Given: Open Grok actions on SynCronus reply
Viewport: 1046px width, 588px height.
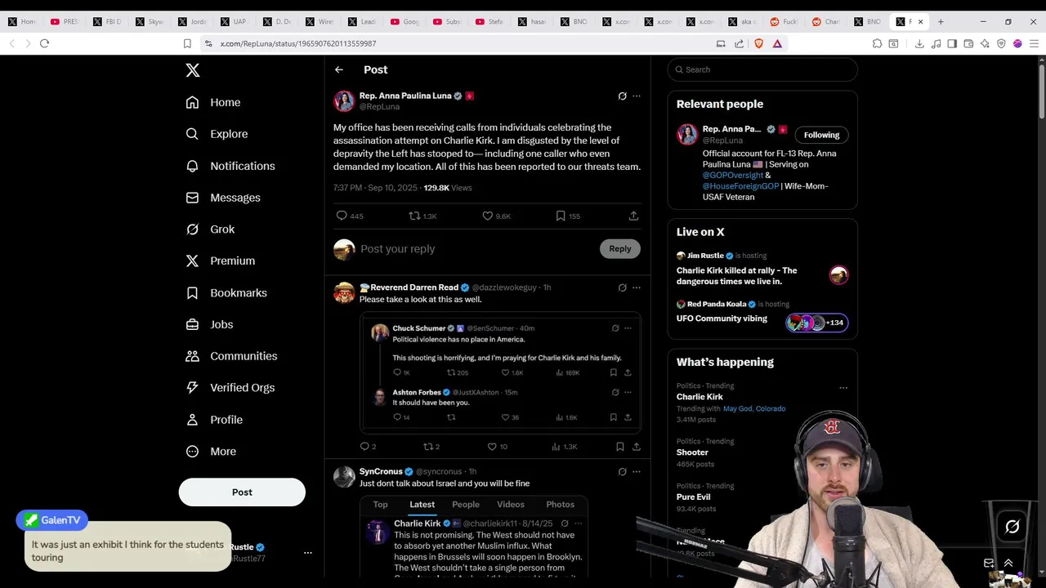Looking at the screenshot, I should point(622,471).
